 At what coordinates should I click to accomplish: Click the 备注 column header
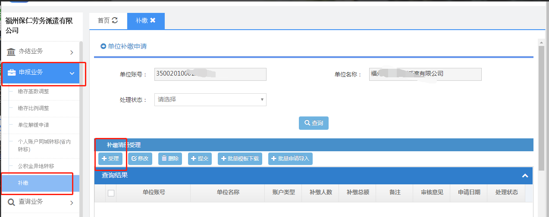click(x=395, y=193)
